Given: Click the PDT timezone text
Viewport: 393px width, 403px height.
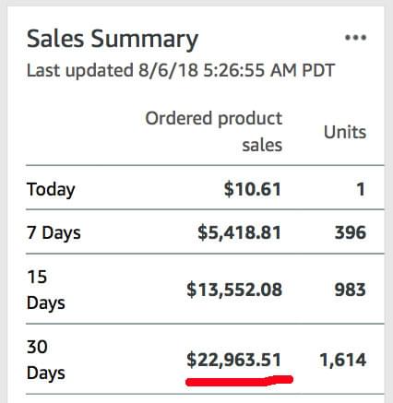Looking at the screenshot, I should coord(318,70).
